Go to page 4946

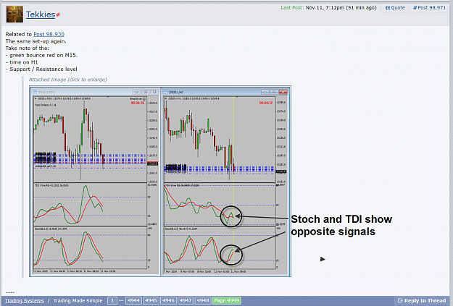coord(168,300)
